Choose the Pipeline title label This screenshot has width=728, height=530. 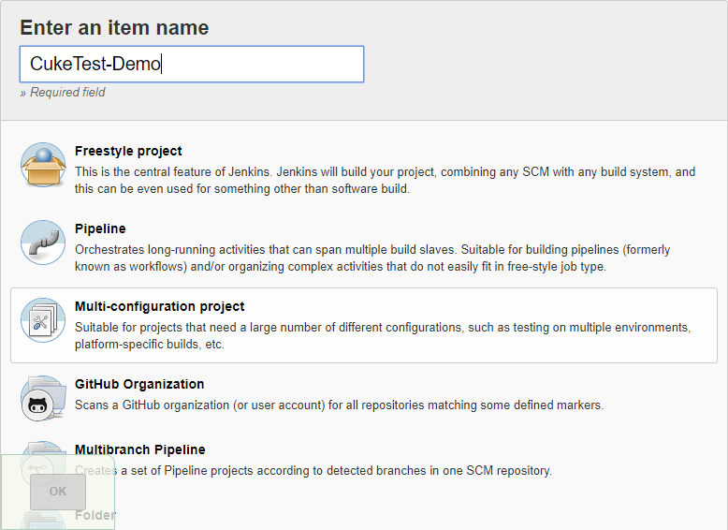coord(100,228)
